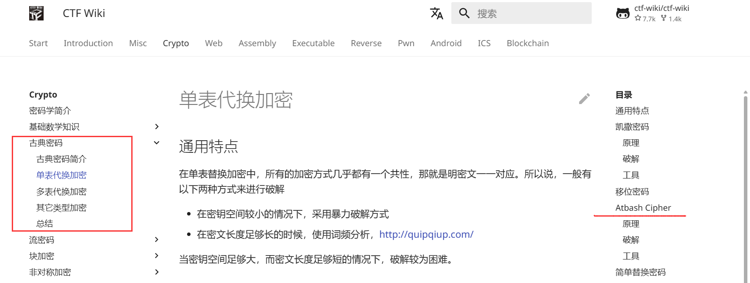Switch to the Crypto tab
This screenshot has height=283, width=750.
point(176,43)
